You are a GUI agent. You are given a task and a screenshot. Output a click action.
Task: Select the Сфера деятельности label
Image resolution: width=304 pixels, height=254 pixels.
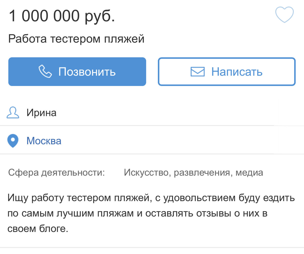58,172
